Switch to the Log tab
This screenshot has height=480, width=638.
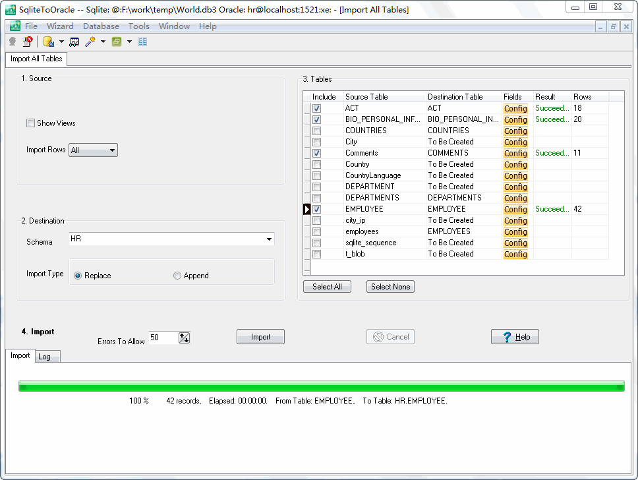pos(44,357)
